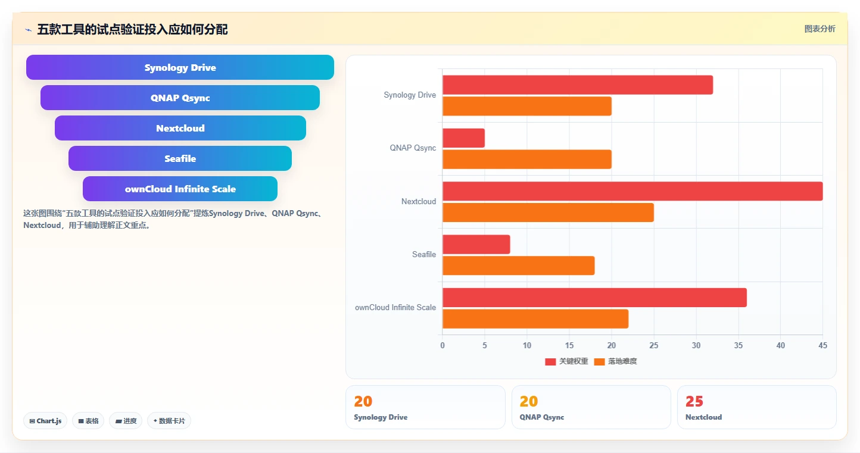
Task: Click the x-axis tick label 45
Action: pyautogui.click(x=822, y=345)
